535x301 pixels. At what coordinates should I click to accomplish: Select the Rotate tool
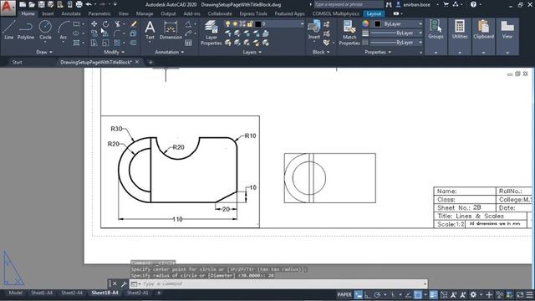[106, 24]
